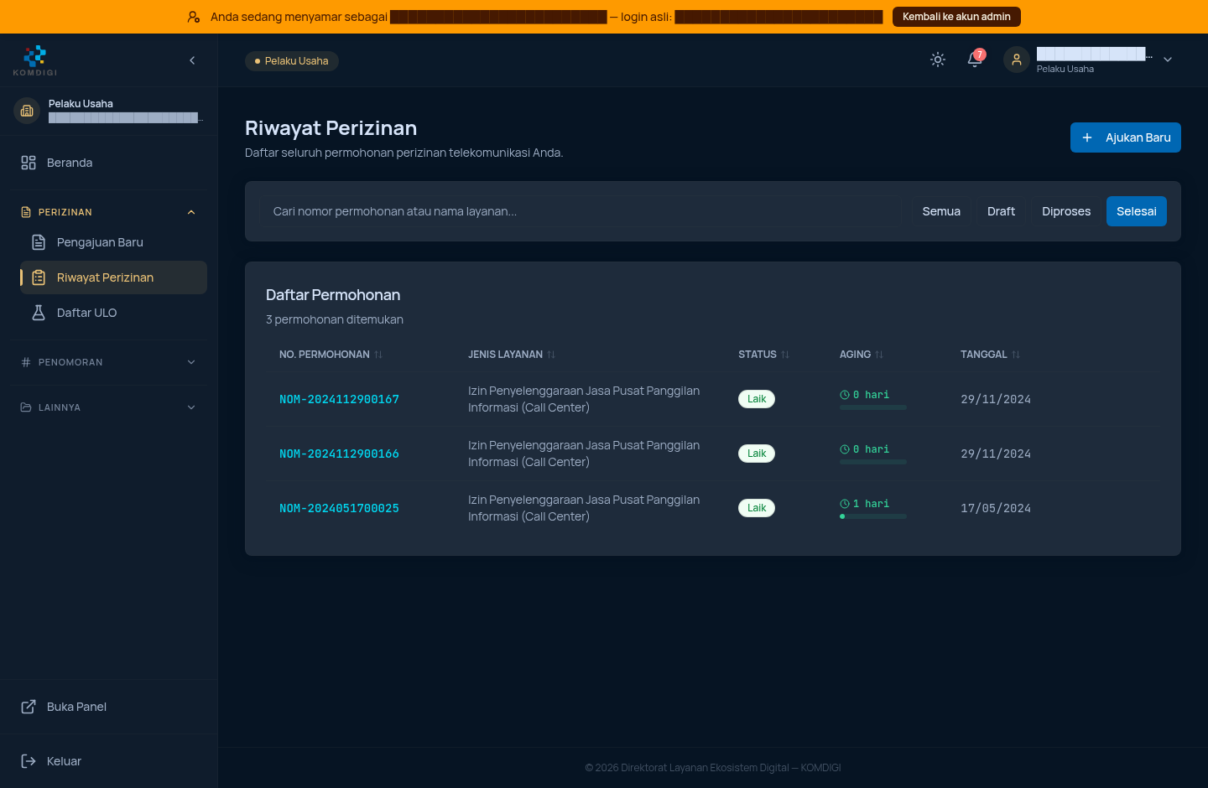Viewport: 1208px width, 788px height.
Task: Open notifications bell with 7 badge
Action: coord(975,60)
